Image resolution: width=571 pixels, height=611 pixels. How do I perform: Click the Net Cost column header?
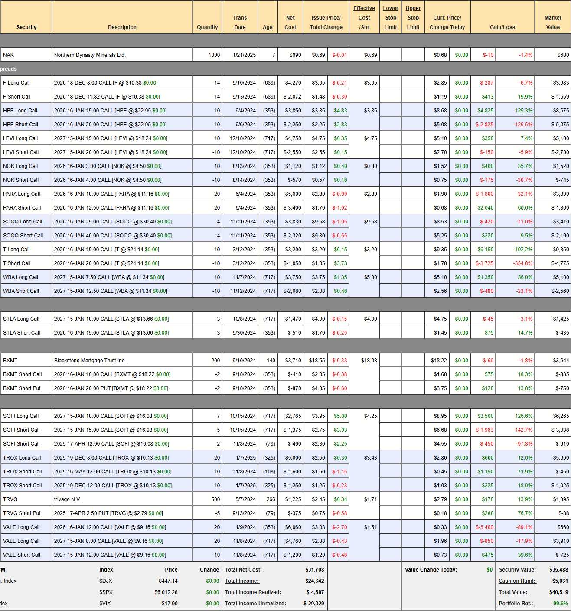click(290, 23)
